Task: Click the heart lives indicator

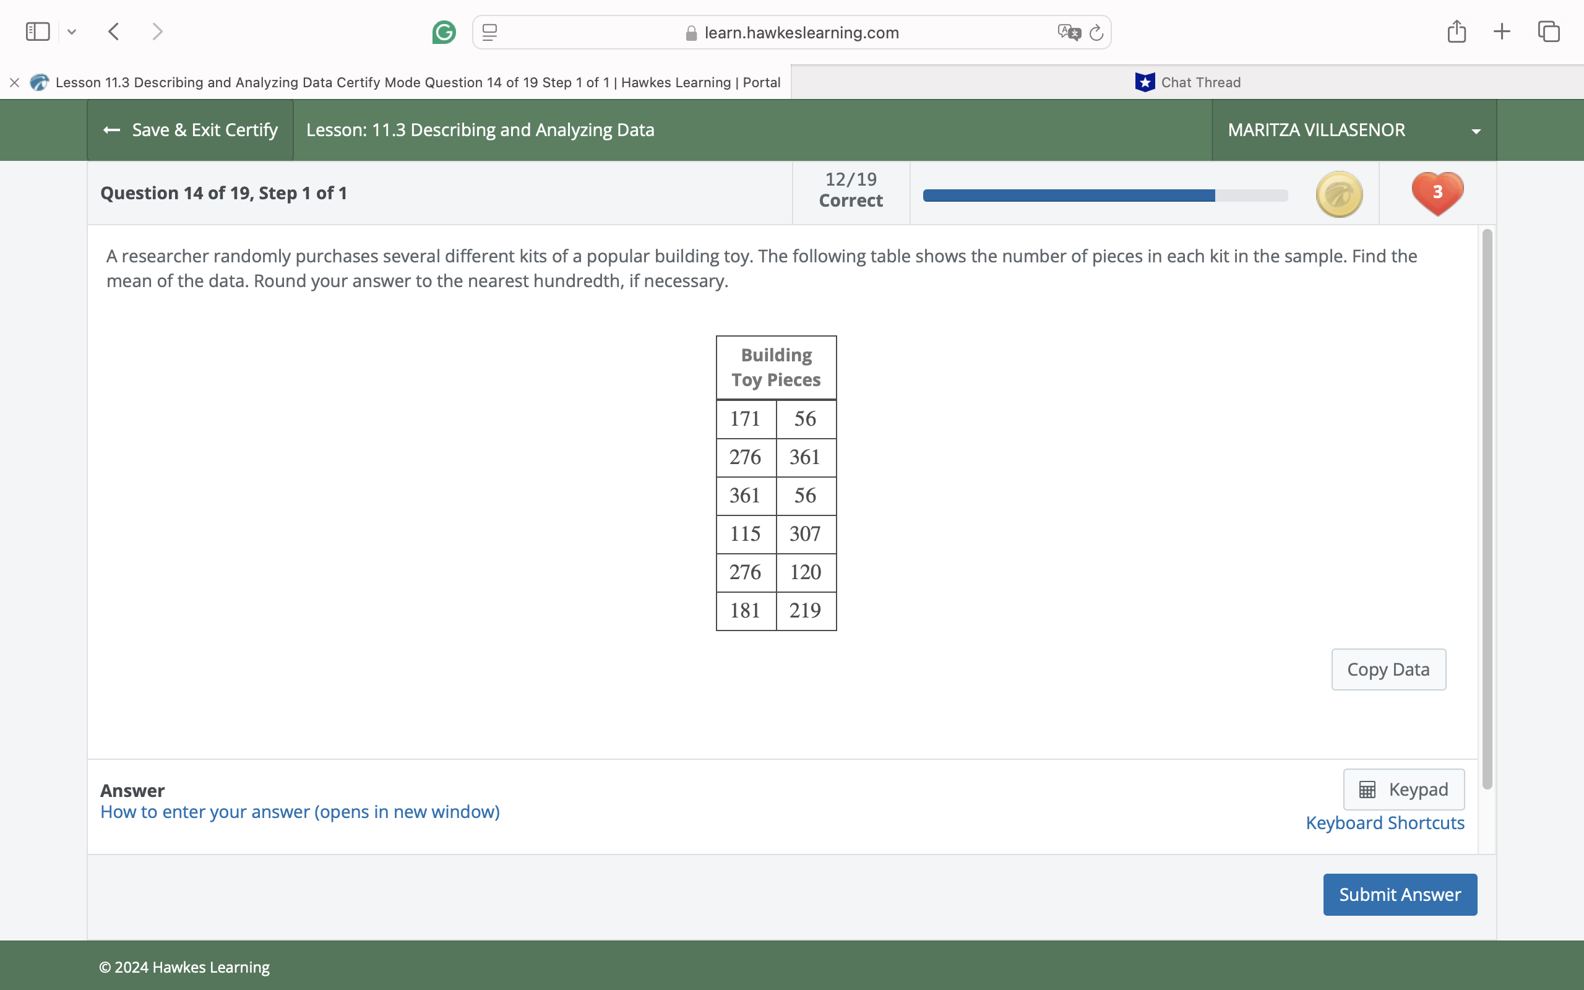Action: tap(1437, 192)
